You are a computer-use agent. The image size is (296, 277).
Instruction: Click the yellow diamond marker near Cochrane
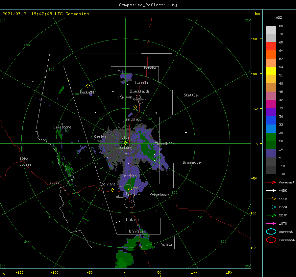(113, 190)
